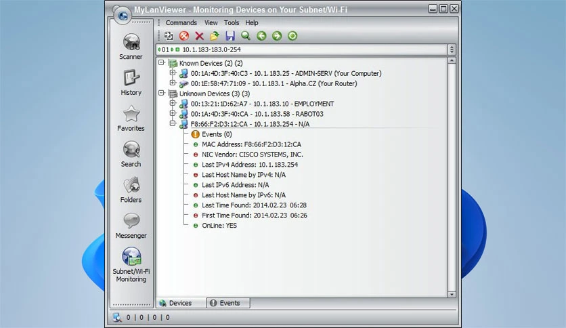Click the Alpha.CZ router device icon
This screenshot has height=328, width=566.
[183, 84]
